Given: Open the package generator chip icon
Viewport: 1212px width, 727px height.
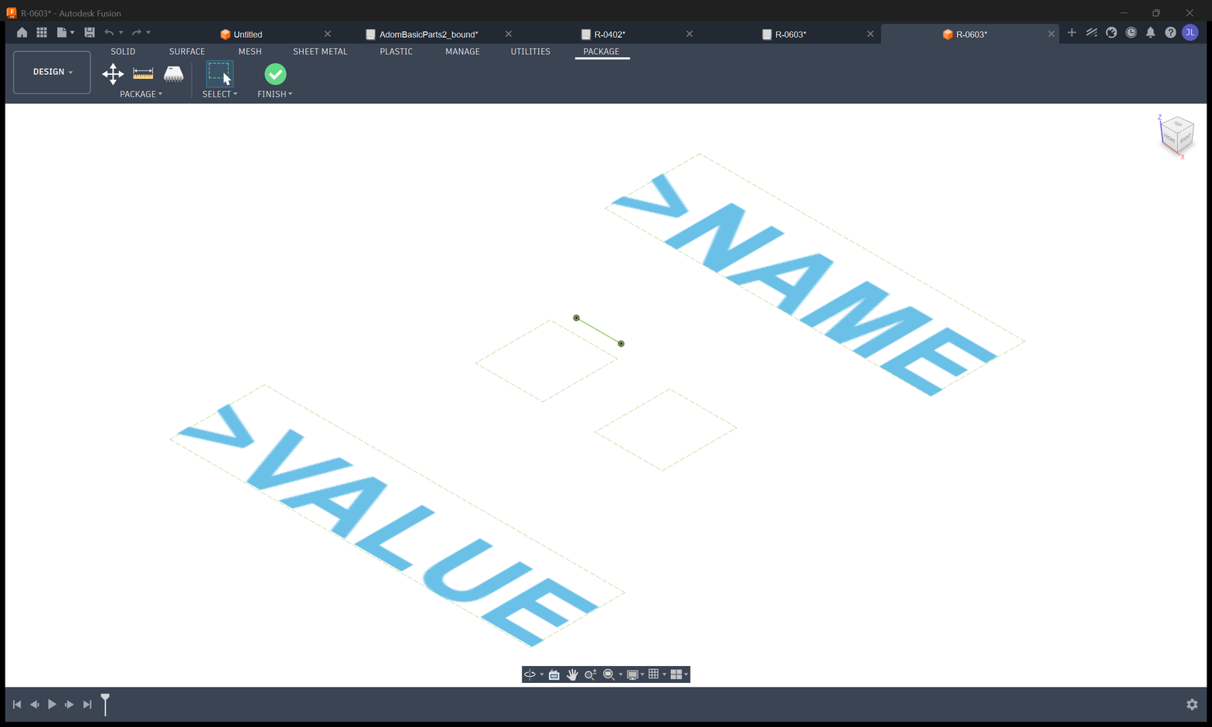Looking at the screenshot, I should (x=173, y=74).
